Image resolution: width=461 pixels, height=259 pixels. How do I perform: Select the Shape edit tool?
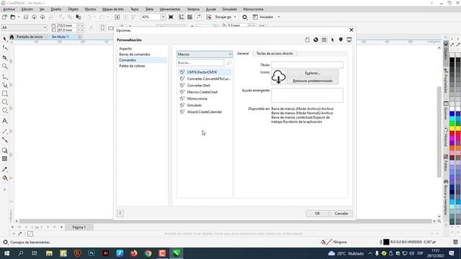(x=5, y=48)
